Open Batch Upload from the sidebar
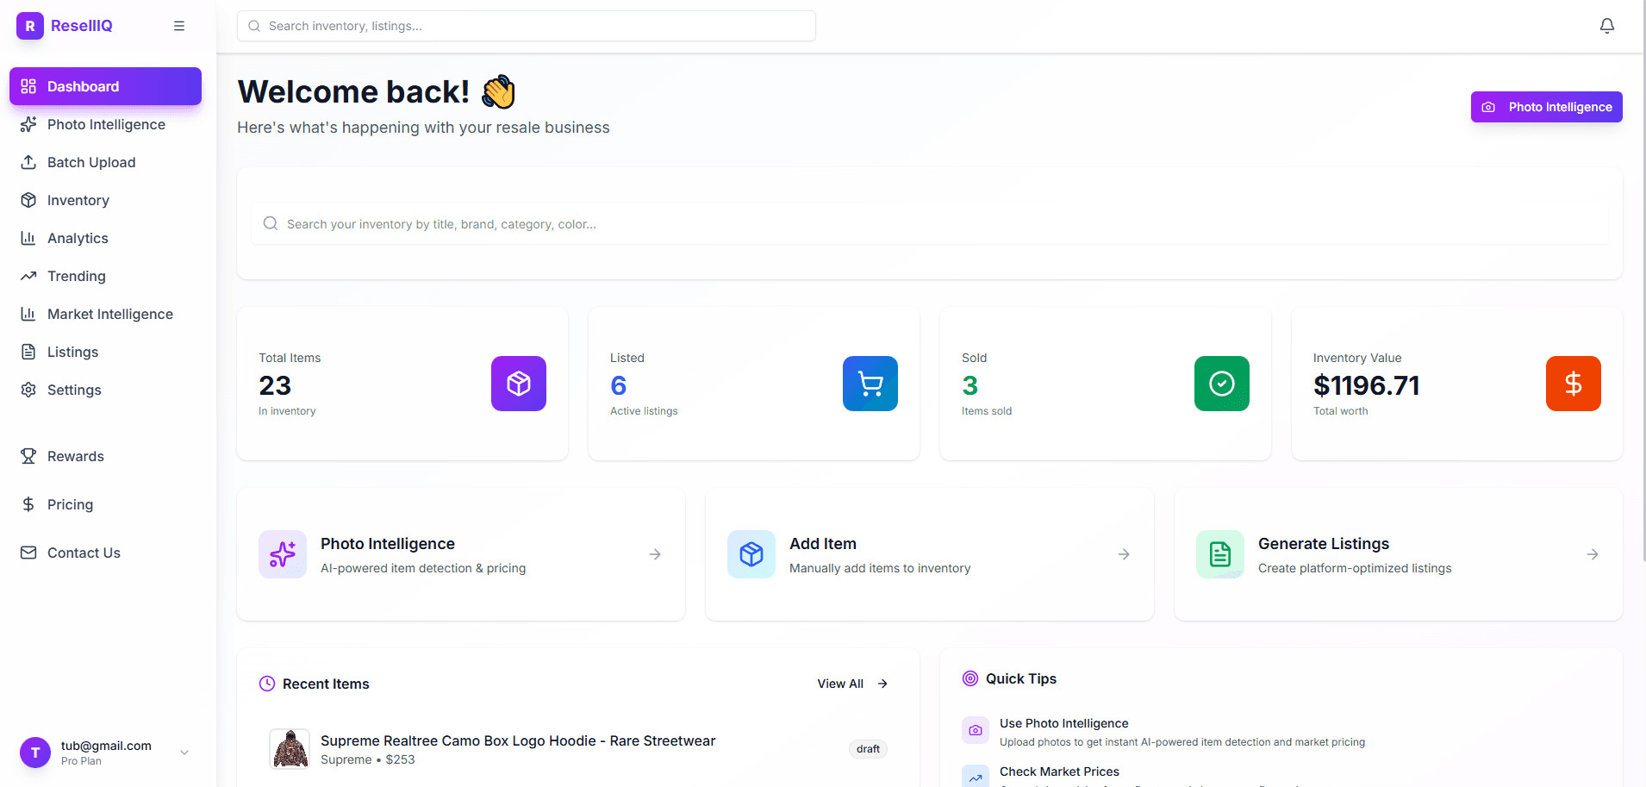 90,162
